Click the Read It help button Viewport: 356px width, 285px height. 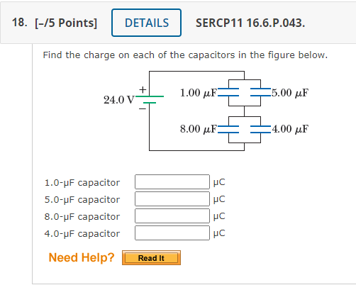(151, 258)
